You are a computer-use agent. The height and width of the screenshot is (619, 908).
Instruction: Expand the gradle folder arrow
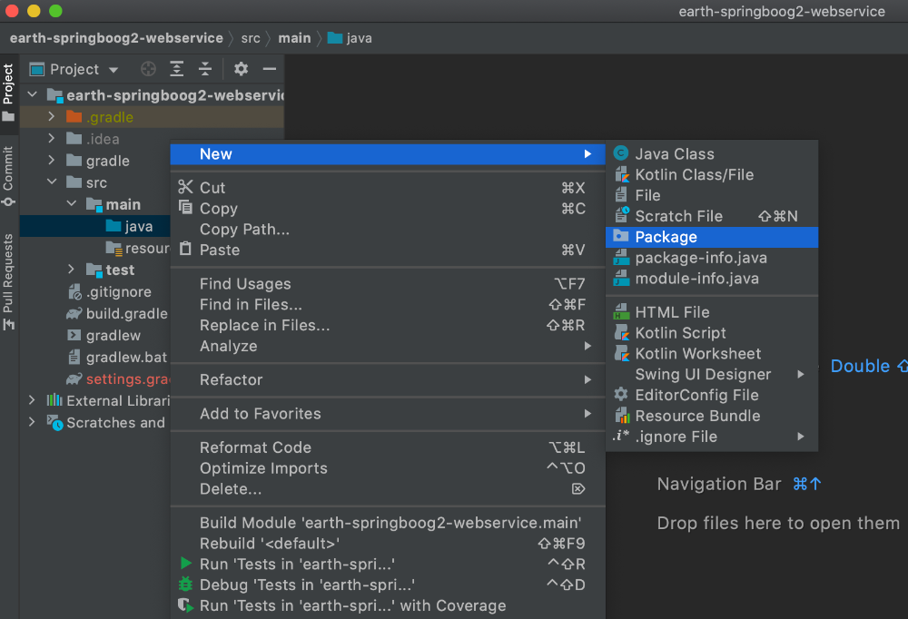[52, 160]
